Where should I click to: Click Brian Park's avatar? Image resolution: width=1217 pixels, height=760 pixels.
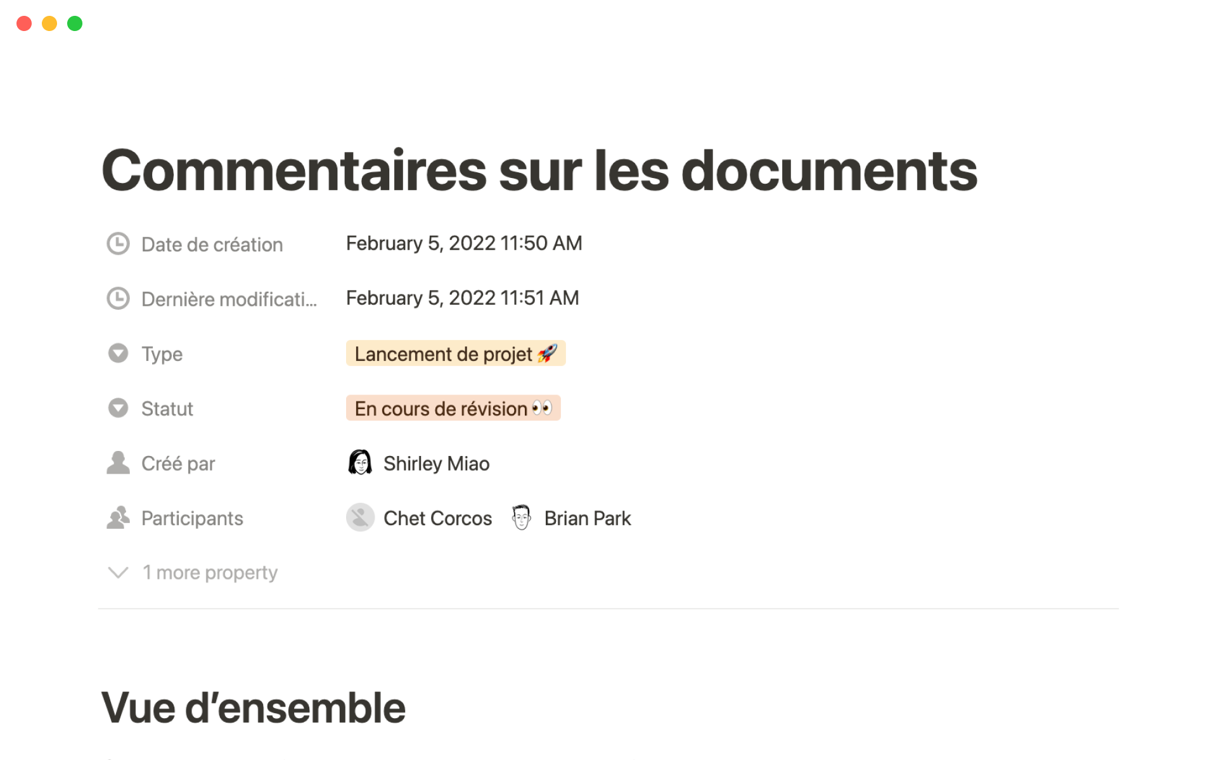tap(521, 518)
